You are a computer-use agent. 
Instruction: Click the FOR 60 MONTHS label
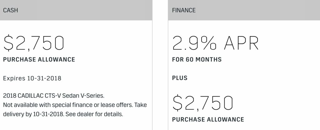click(197, 60)
